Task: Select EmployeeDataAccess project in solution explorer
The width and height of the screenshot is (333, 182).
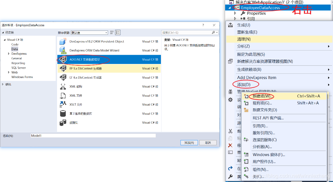Action: coord(260,8)
